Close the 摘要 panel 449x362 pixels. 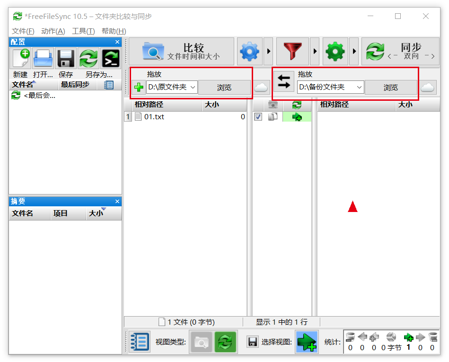[x=117, y=201]
